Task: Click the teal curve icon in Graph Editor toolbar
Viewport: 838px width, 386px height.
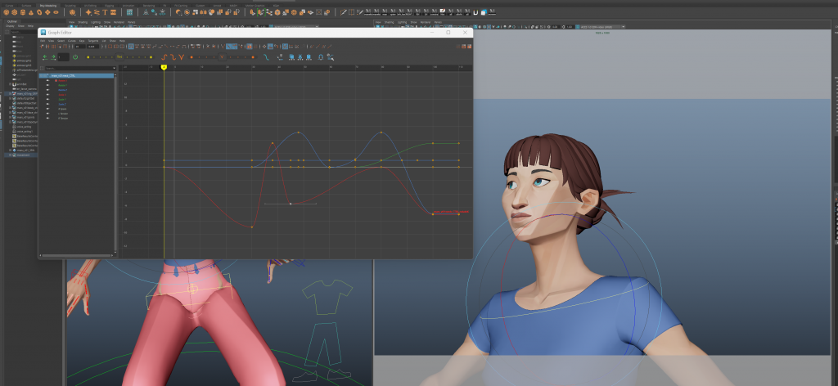Action: (266, 57)
